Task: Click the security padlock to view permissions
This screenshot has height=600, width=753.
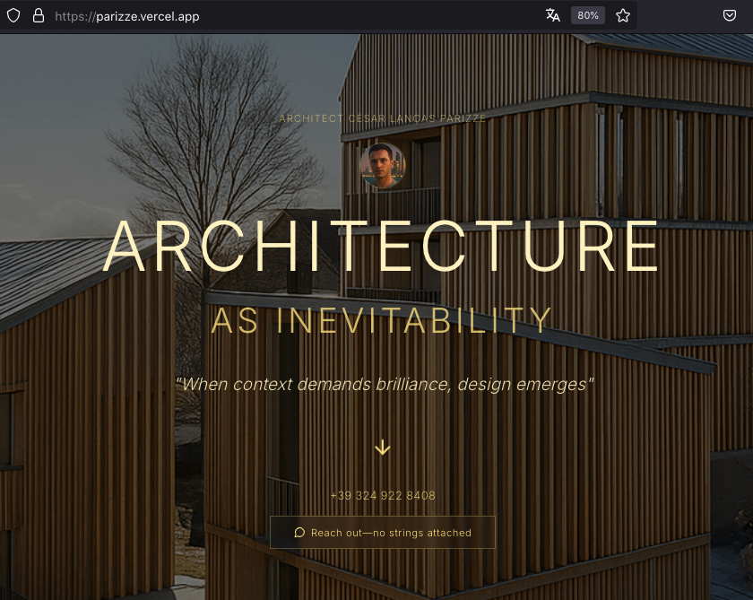Action: pyautogui.click(x=37, y=15)
